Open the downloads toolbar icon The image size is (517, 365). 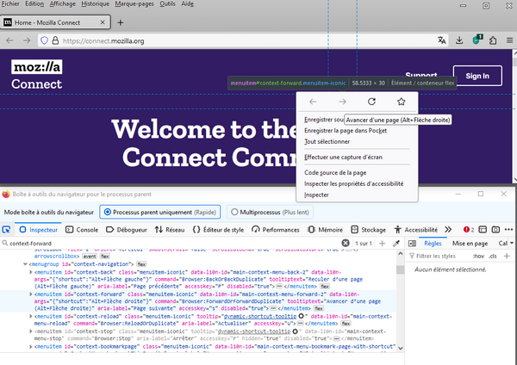459,40
